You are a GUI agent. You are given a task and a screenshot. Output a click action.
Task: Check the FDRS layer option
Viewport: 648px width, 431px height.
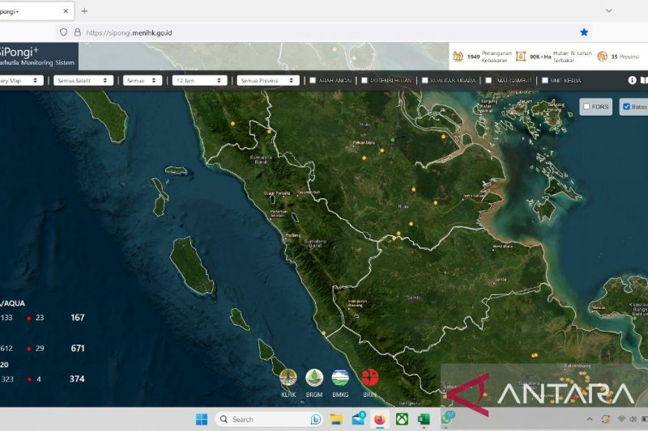pyautogui.click(x=586, y=107)
